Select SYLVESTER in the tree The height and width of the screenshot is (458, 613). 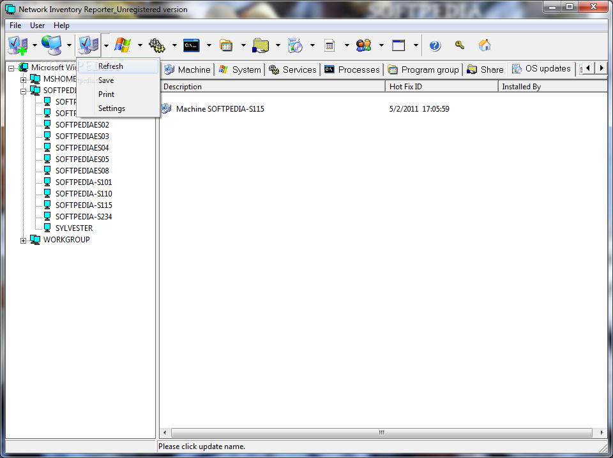(x=74, y=228)
